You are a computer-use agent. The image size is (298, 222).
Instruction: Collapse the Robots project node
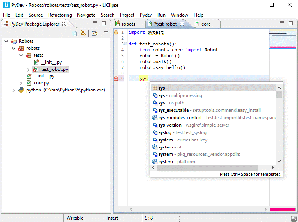[6, 41]
